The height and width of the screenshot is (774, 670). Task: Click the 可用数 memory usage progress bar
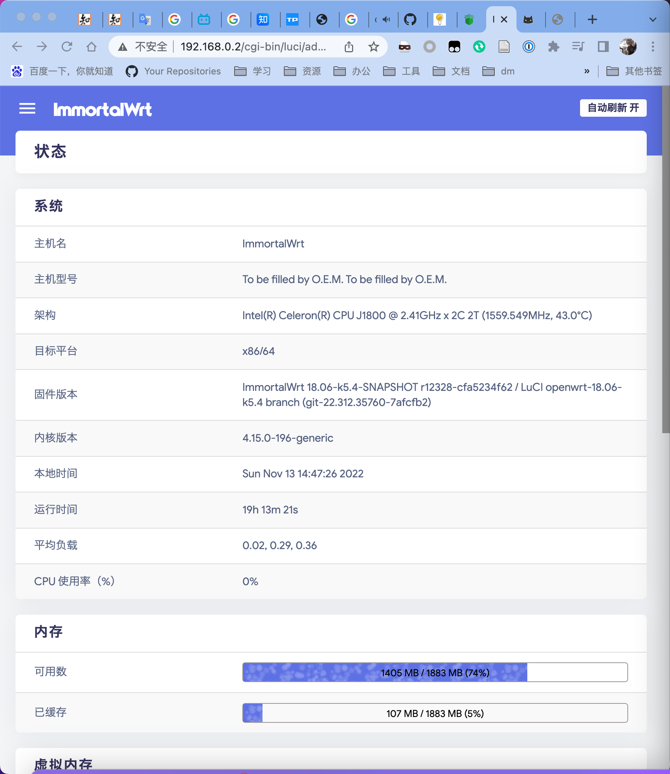tap(434, 672)
